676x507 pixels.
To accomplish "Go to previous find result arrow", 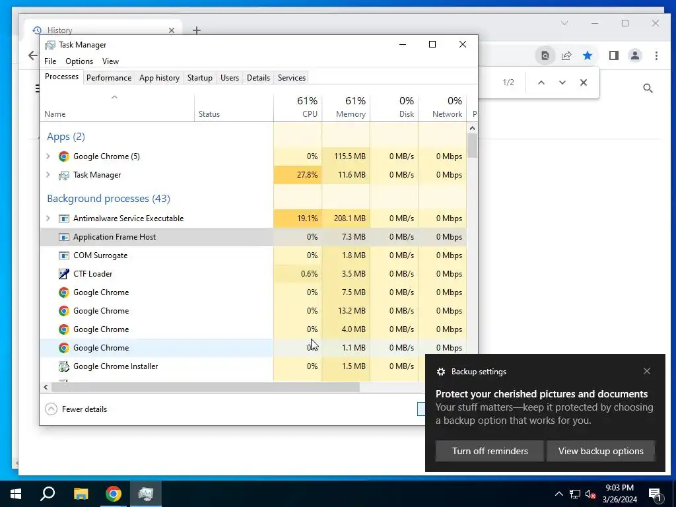I will coord(541,83).
